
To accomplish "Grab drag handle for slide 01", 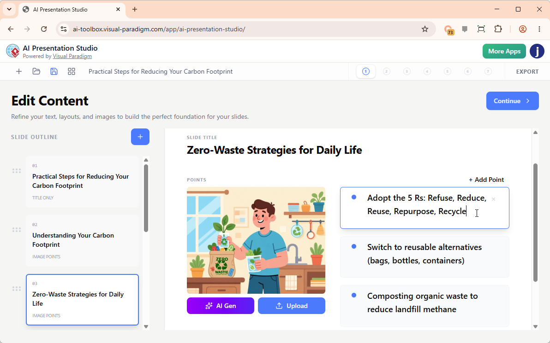I will 17,171.
